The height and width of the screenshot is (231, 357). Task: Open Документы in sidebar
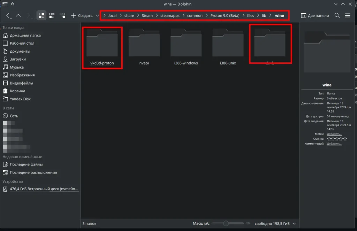point(40,51)
